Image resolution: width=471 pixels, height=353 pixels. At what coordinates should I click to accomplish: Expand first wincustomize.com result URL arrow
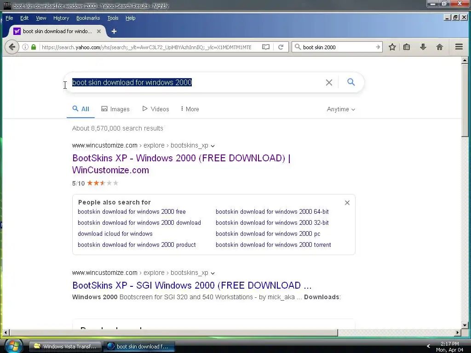[x=213, y=146]
